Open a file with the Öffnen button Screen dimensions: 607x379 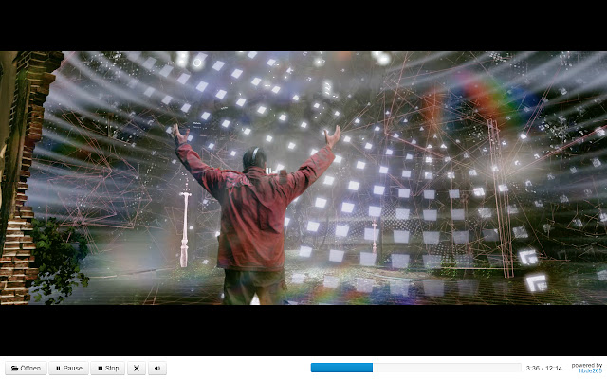tap(26, 369)
